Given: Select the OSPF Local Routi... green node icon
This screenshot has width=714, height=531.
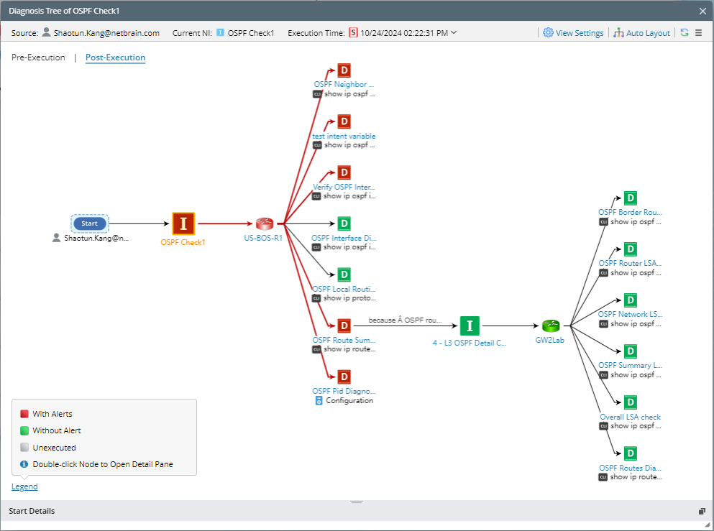Looking at the screenshot, I should [x=344, y=274].
